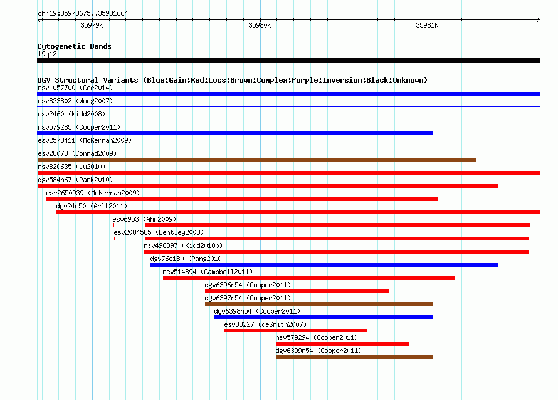The height and width of the screenshot is (400, 558).
Task: Click the nsv2460 (Kidd2008) variant label
Action: tap(71, 114)
